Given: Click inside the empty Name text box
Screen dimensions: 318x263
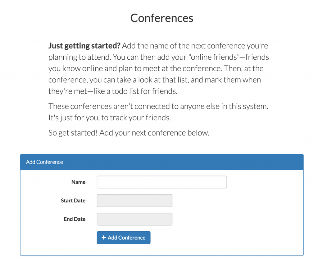Looking at the screenshot, I should [x=161, y=182].
